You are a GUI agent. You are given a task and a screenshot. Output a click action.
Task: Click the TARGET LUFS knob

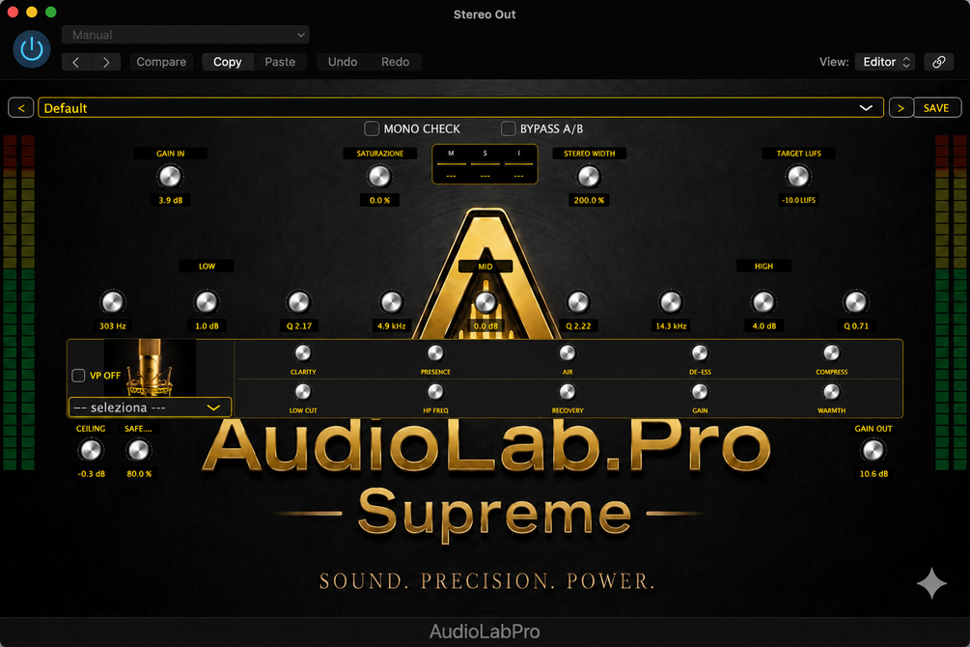point(798,177)
